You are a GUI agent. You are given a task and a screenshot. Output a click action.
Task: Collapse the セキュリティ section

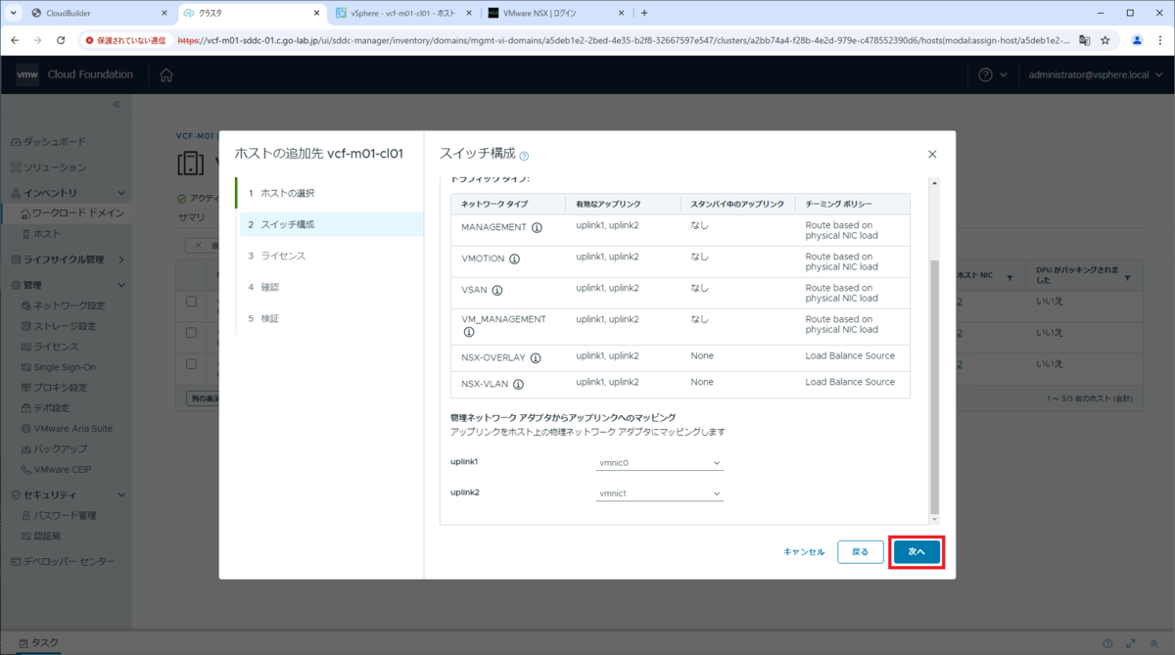point(121,494)
